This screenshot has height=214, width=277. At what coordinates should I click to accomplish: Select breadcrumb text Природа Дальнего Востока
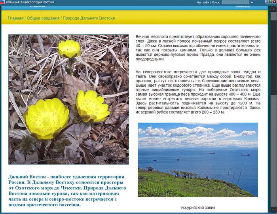pyautogui.click(x=89, y=18)
